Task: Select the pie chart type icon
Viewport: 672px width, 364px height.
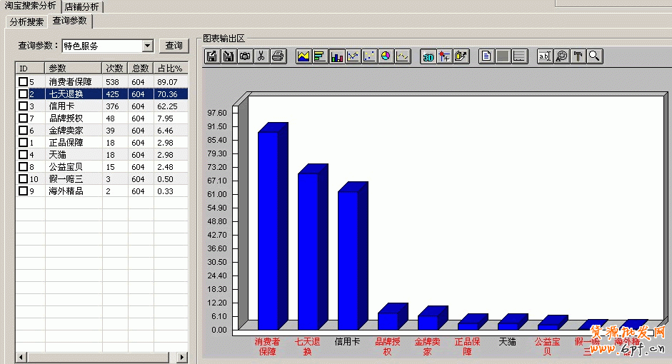Action: (x=386, y=56)
